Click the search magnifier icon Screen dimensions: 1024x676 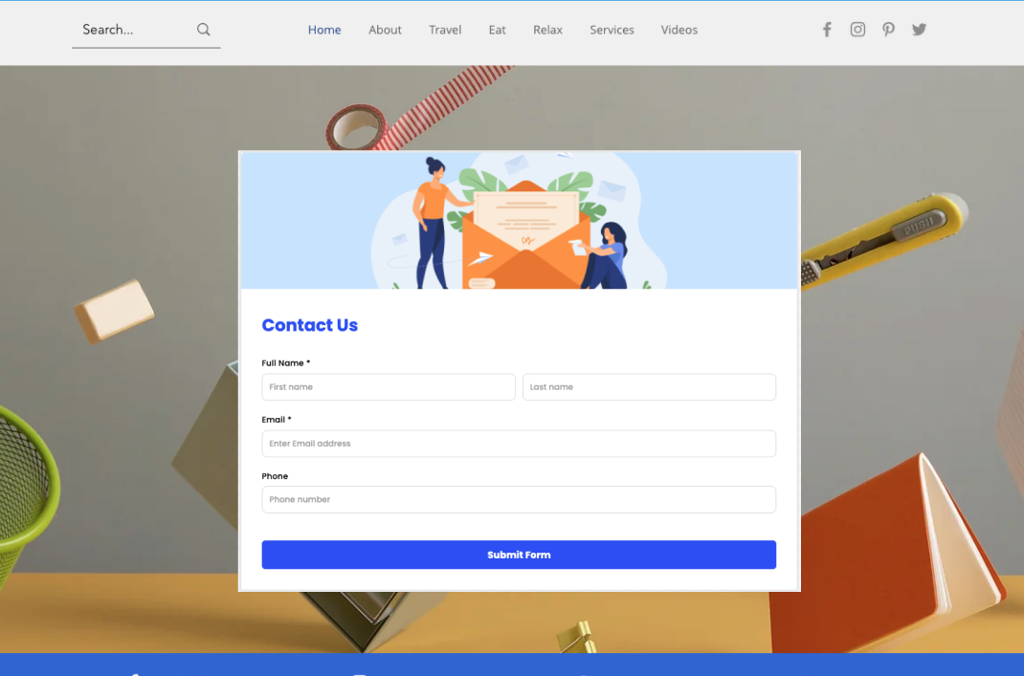click(x=203, y=30)
